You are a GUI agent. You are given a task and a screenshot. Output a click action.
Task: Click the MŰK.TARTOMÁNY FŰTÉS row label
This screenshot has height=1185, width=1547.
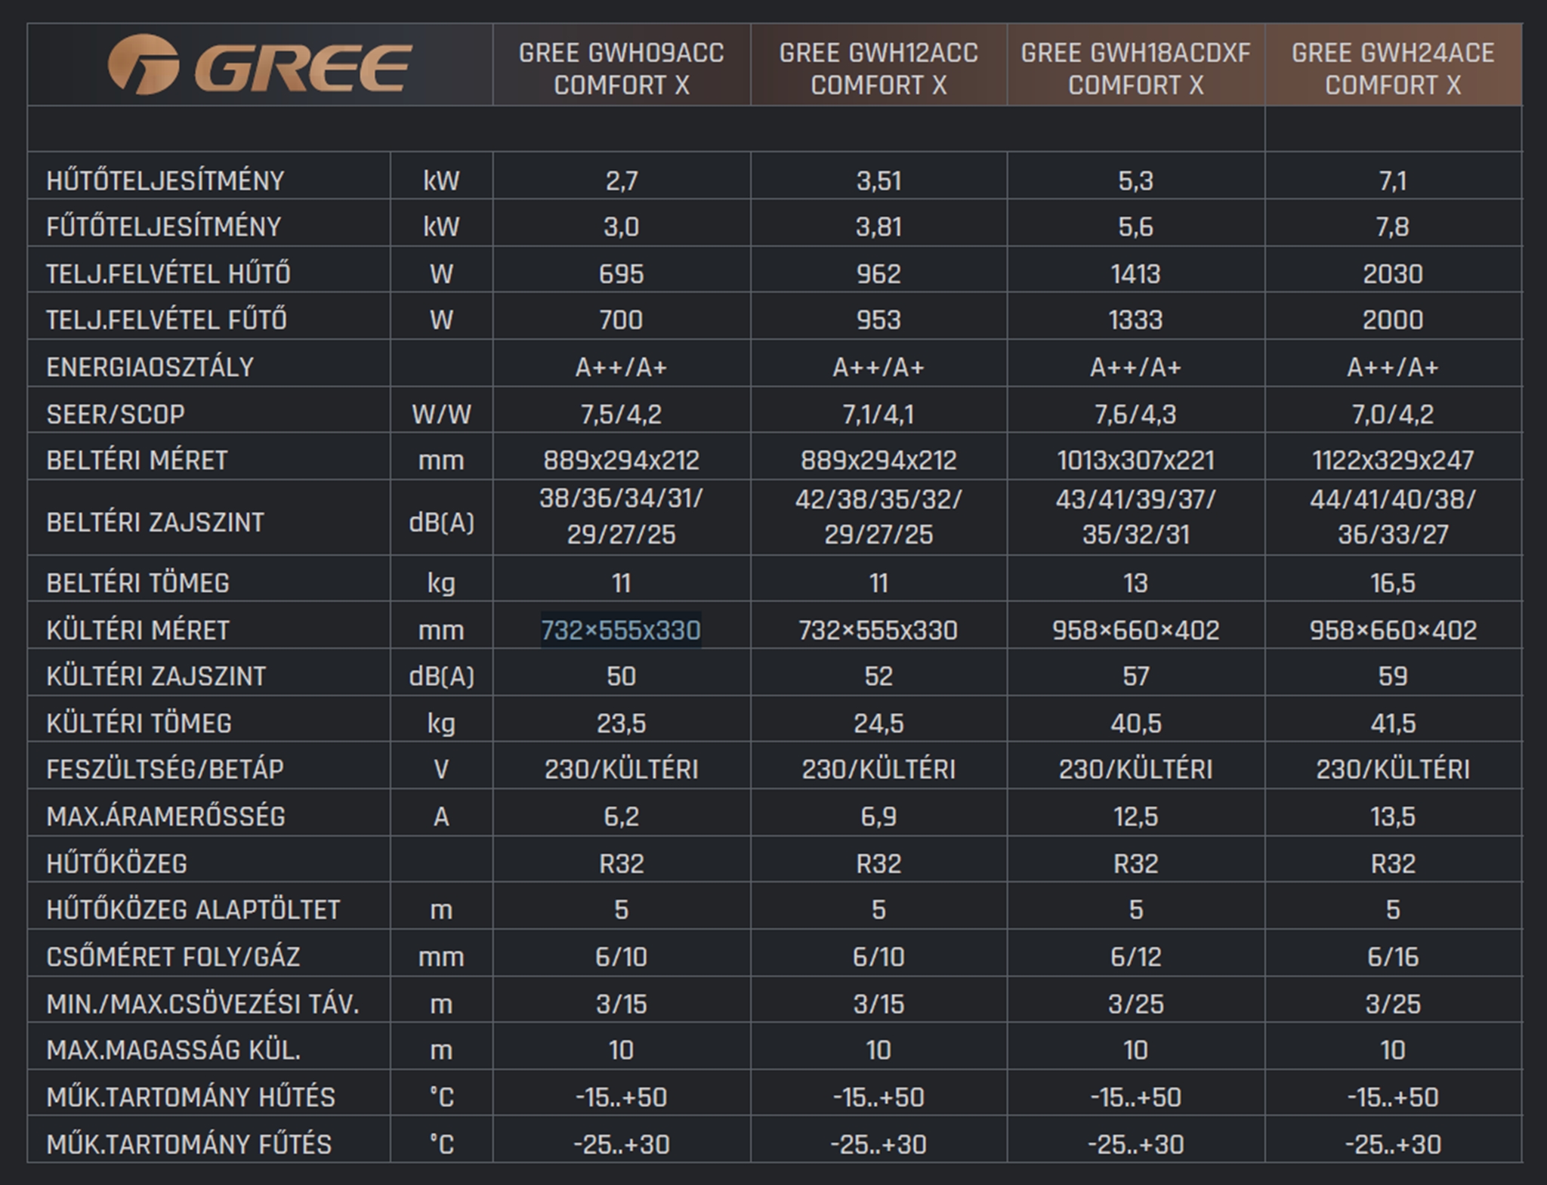(x=189, y=1143)
